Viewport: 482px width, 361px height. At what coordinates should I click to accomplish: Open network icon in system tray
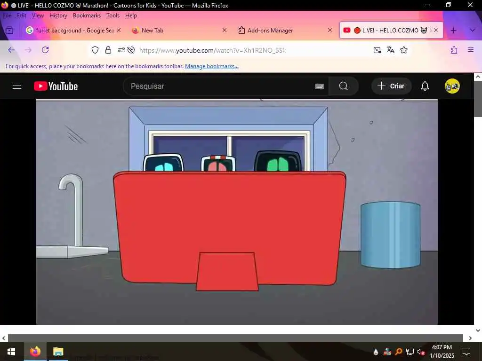coord(410,352)
